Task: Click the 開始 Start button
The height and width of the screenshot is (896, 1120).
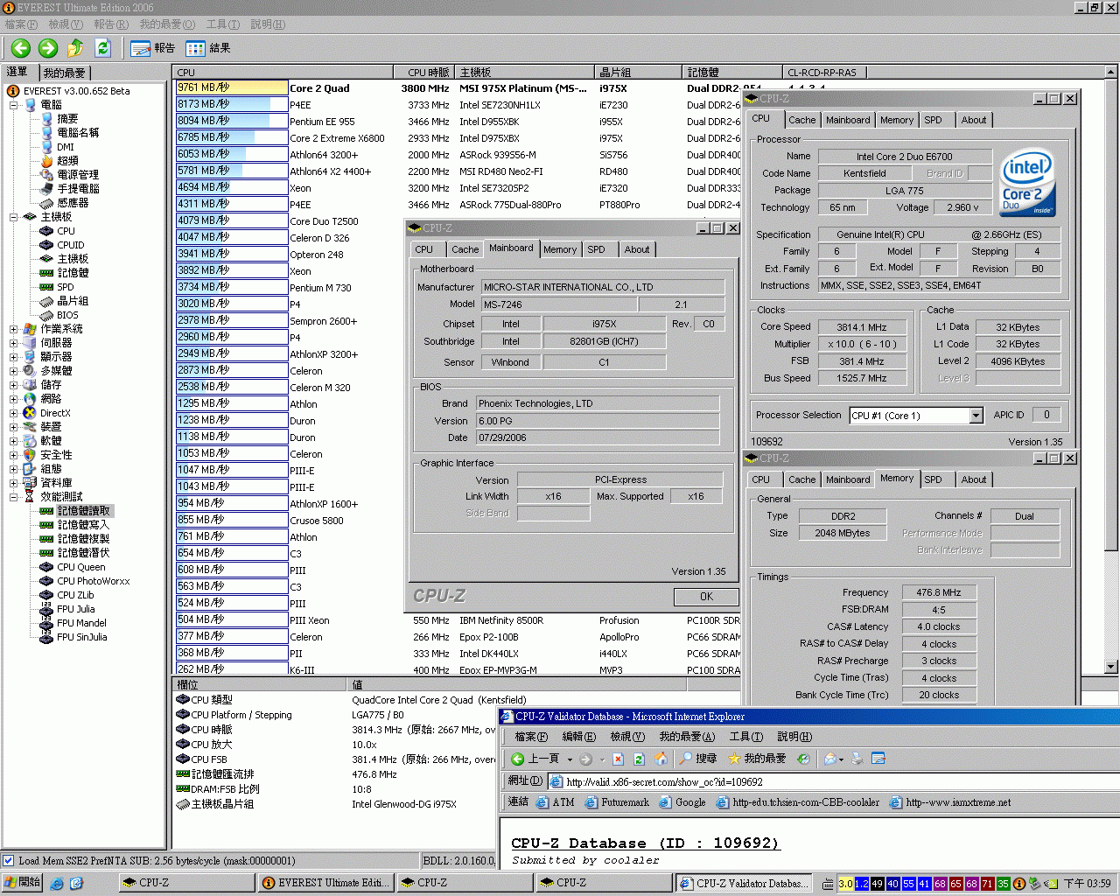Action: point(23,883)
